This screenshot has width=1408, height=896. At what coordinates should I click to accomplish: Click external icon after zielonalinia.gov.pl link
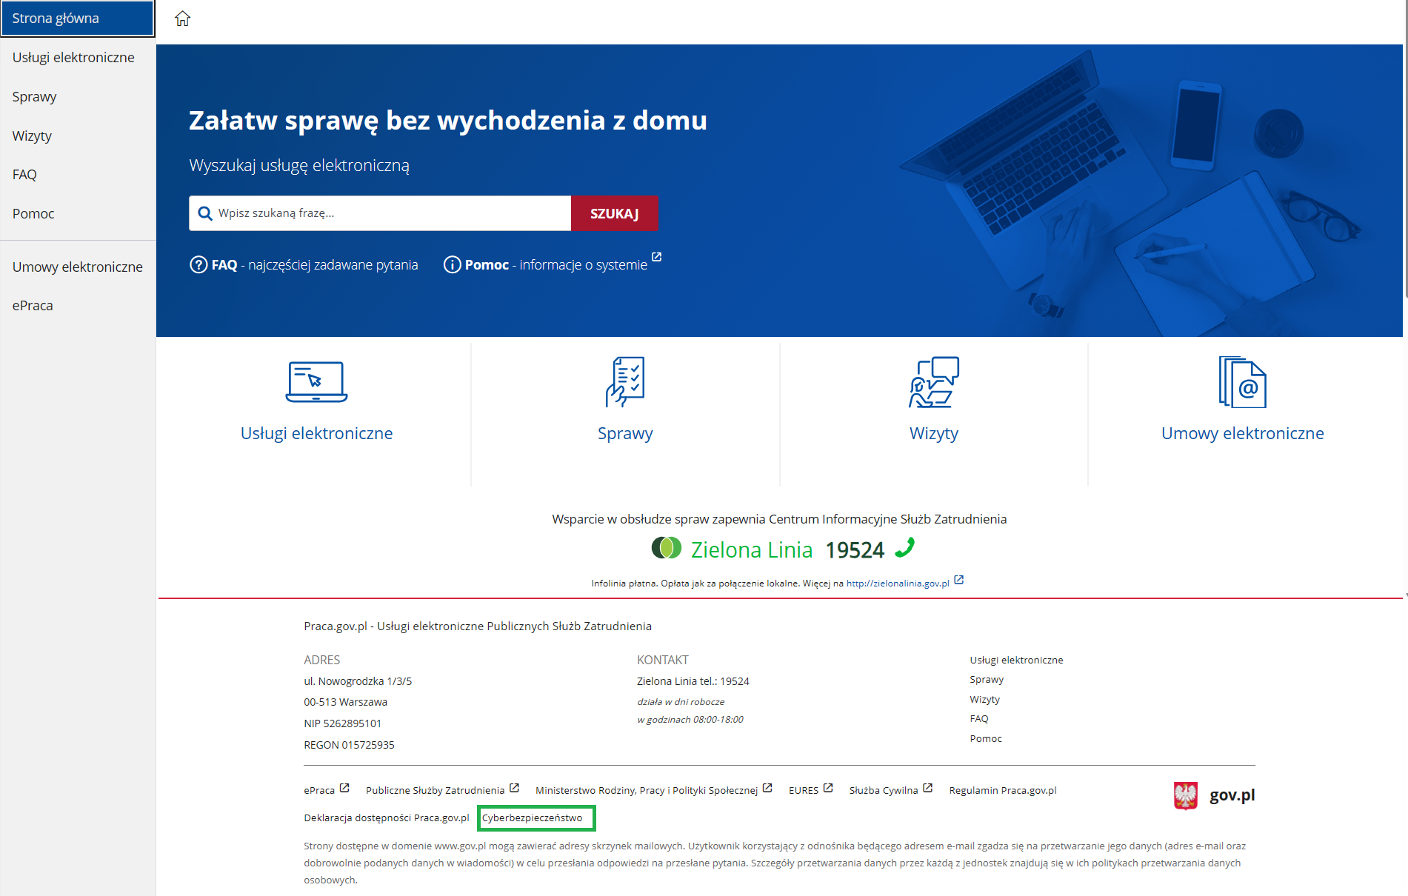click(958, 580)
